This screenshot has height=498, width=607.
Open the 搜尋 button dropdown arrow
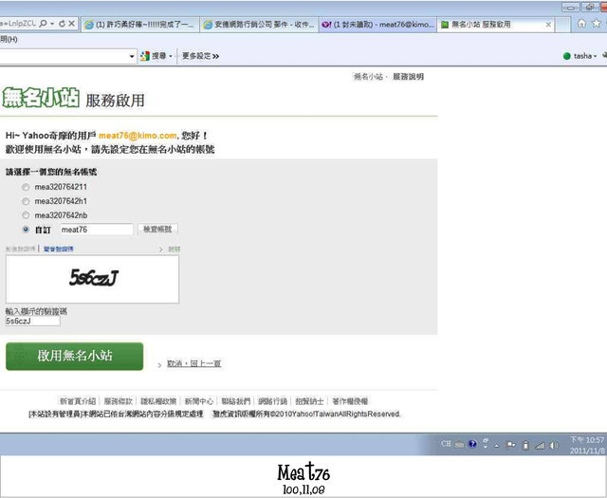point(171,57)
